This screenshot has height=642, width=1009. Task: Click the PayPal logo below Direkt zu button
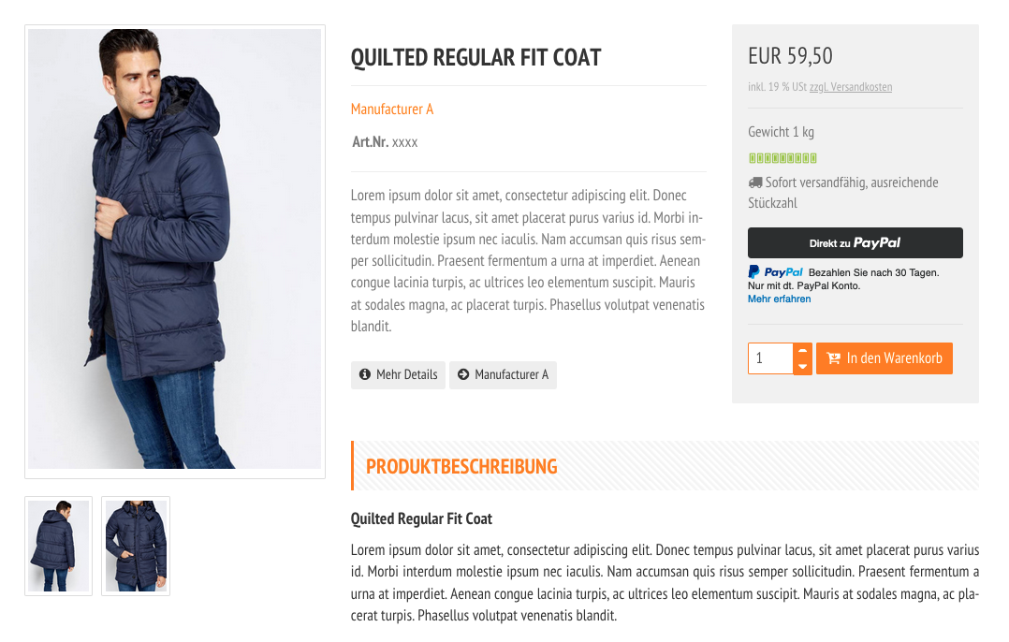click(775, 272)
